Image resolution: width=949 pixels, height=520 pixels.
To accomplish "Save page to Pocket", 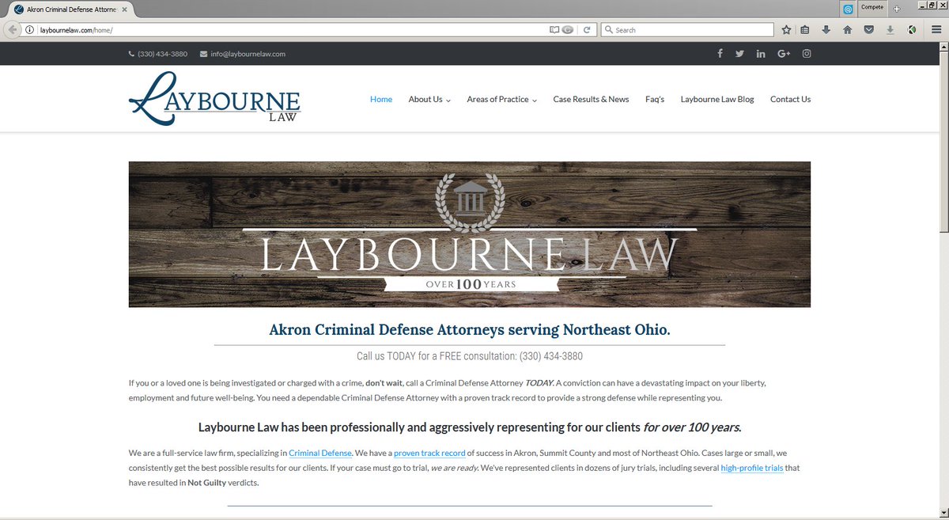I will coord(868,30).
